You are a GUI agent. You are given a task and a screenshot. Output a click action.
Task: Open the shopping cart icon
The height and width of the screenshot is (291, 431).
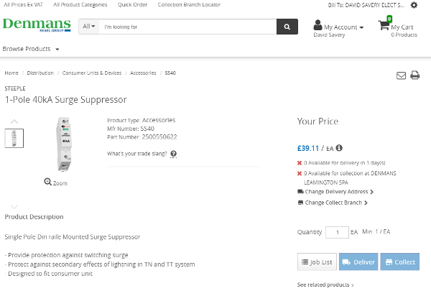pyautogui.click(x=384, y=25)
